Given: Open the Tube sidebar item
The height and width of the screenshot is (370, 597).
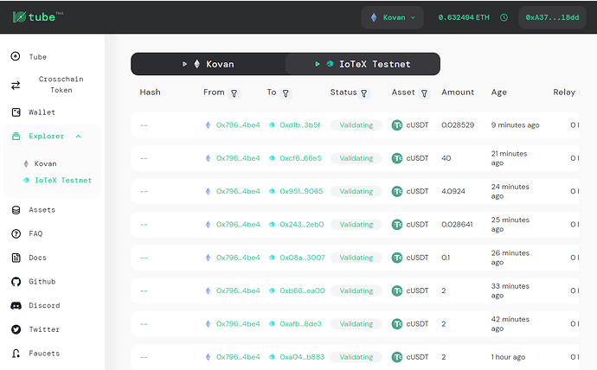Looking at the screenshot, I should (x=38, y=57).
